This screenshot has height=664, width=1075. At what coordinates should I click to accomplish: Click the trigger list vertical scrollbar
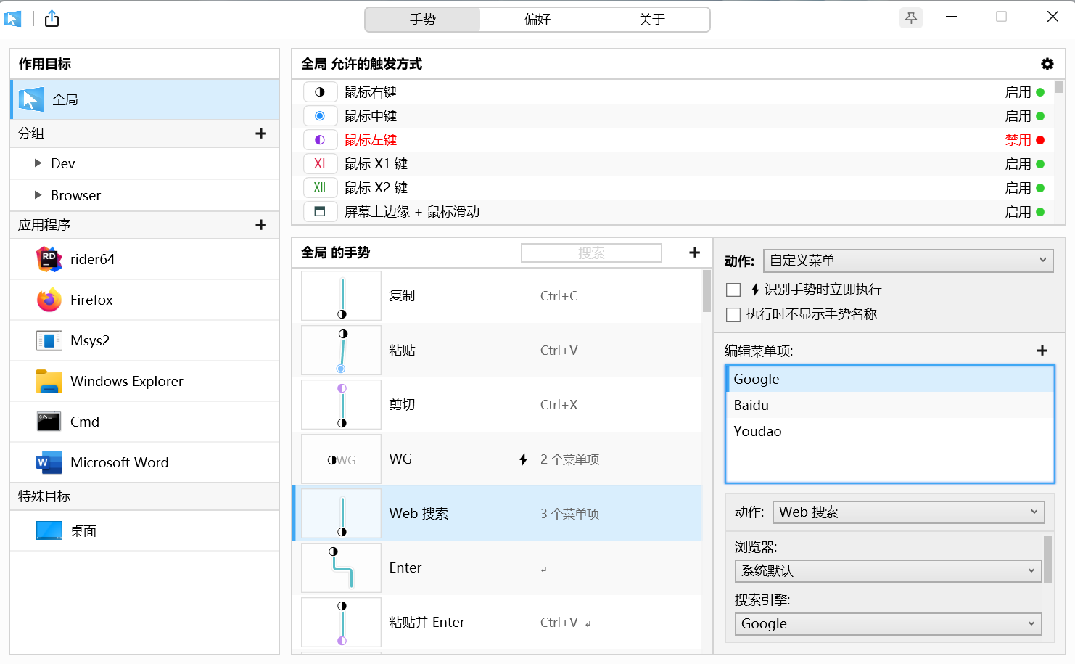(1059, 88)
